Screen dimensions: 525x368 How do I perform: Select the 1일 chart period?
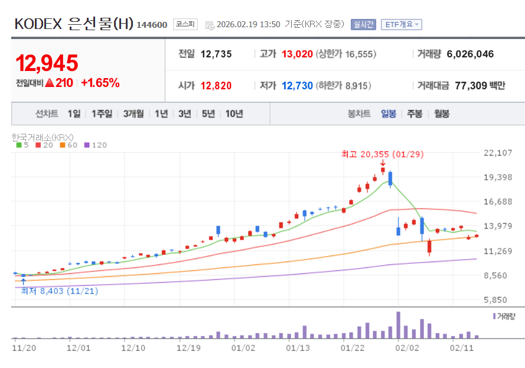tap(73, 114)
